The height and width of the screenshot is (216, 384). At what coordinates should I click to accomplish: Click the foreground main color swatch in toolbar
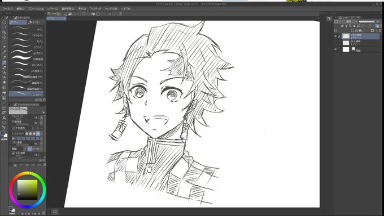tap(3, 133)
